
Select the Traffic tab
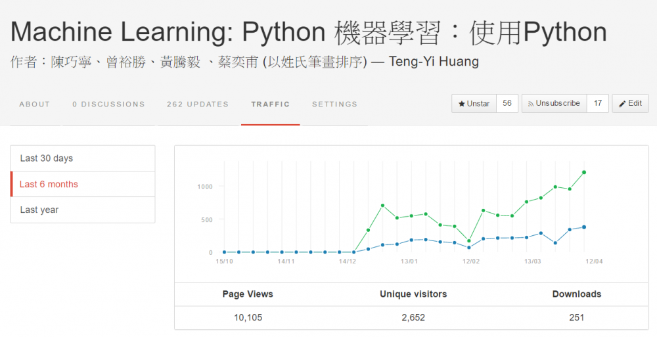click(270, 104)
